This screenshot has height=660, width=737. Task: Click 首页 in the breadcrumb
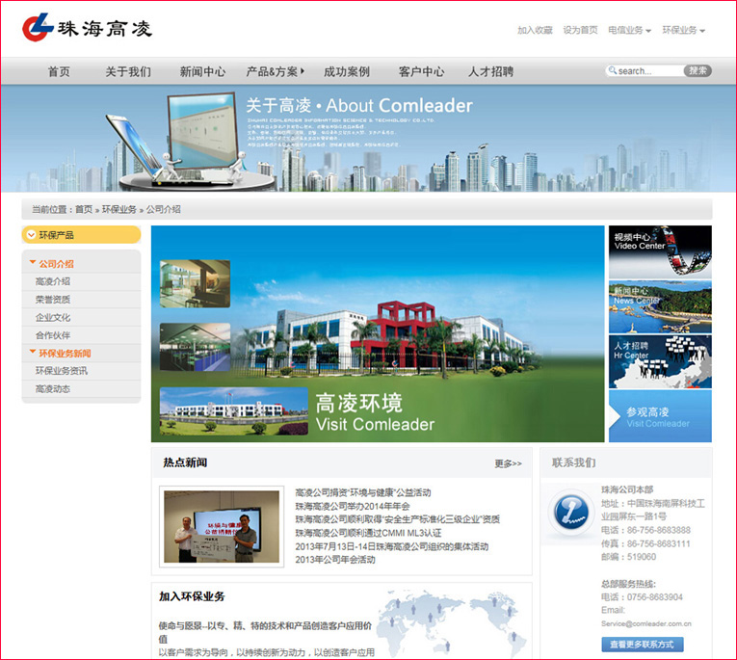84,209
